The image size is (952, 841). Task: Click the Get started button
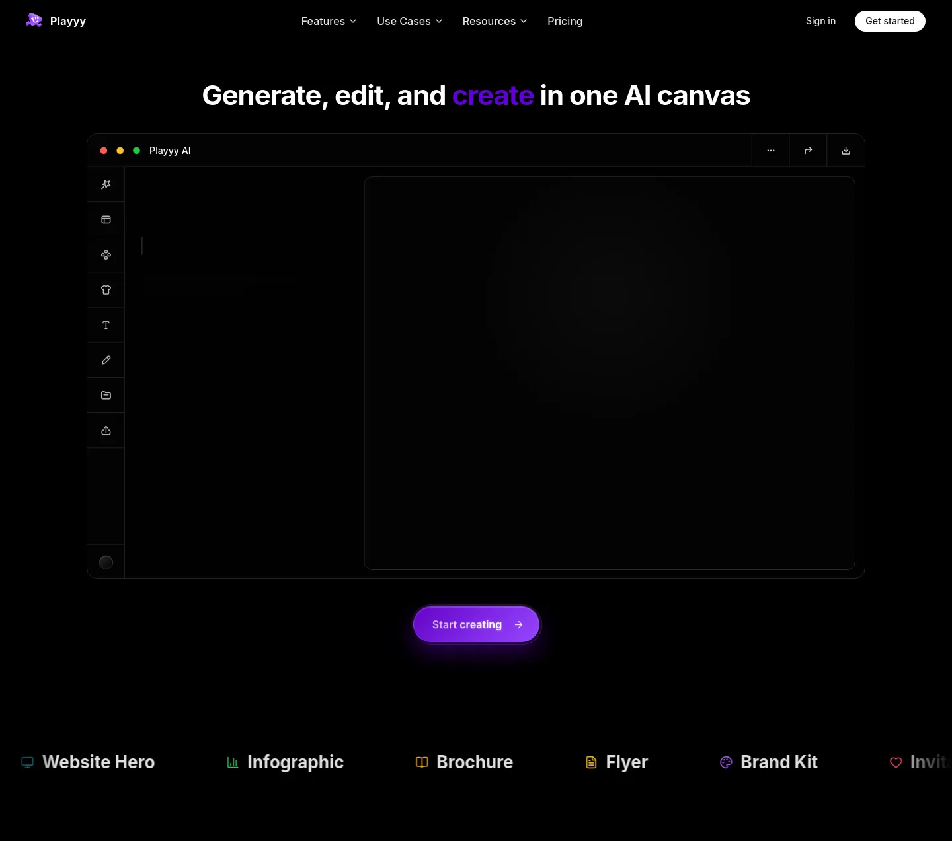point(890,21)
